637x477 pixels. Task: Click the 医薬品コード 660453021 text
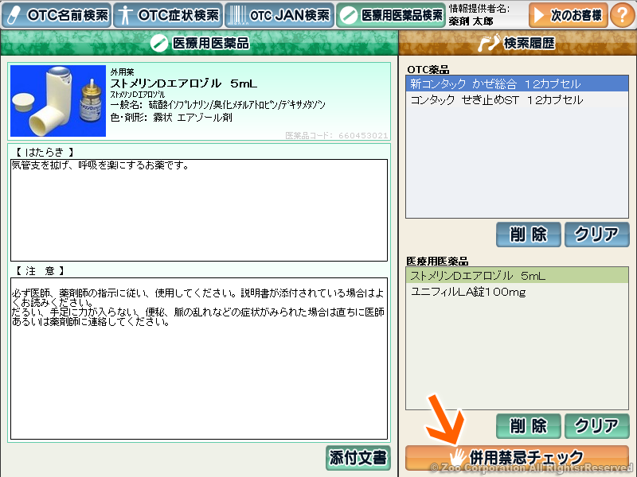(x=336, y=135)
